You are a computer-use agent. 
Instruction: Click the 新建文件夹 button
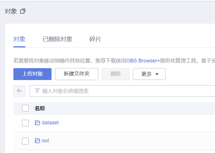[76, 74]
